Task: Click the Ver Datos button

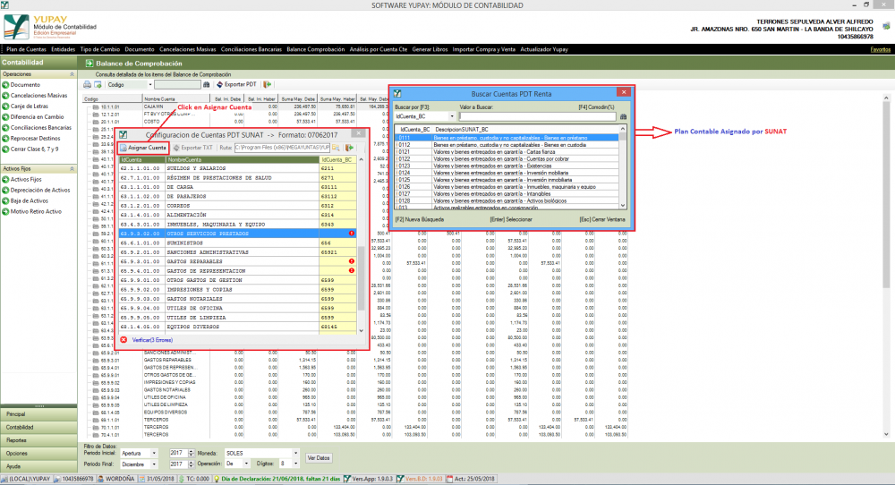Action: pyautogui.click(x=319, y=458)
